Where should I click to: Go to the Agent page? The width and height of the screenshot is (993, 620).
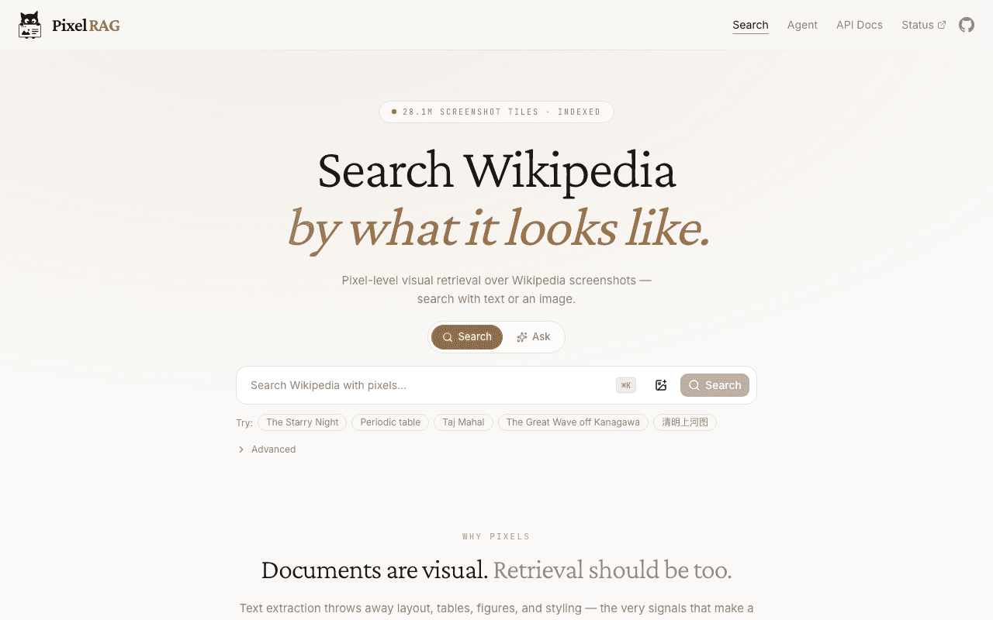coord(802,25)
